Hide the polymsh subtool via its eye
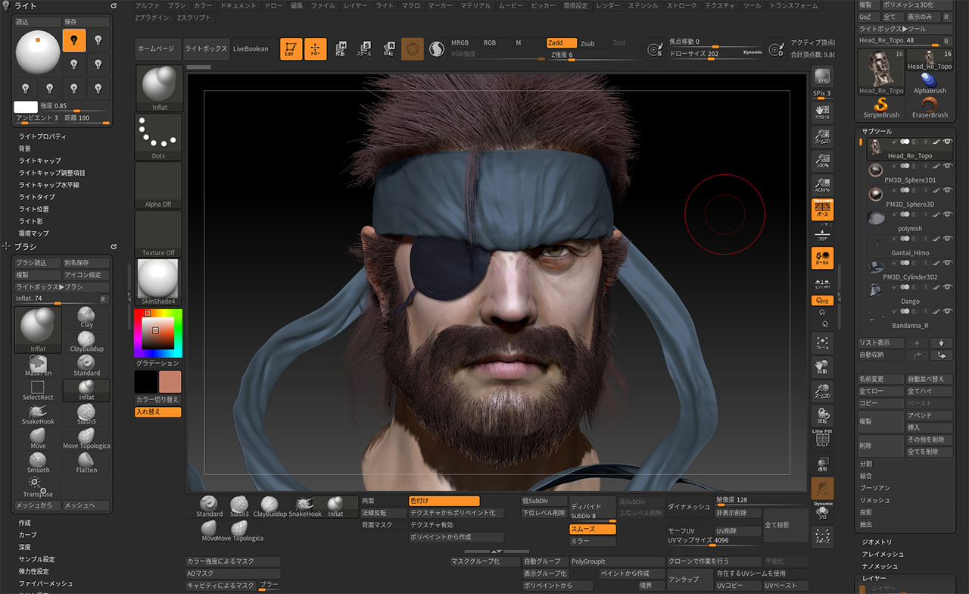The image size is (969, 594). tap(947, 215)
